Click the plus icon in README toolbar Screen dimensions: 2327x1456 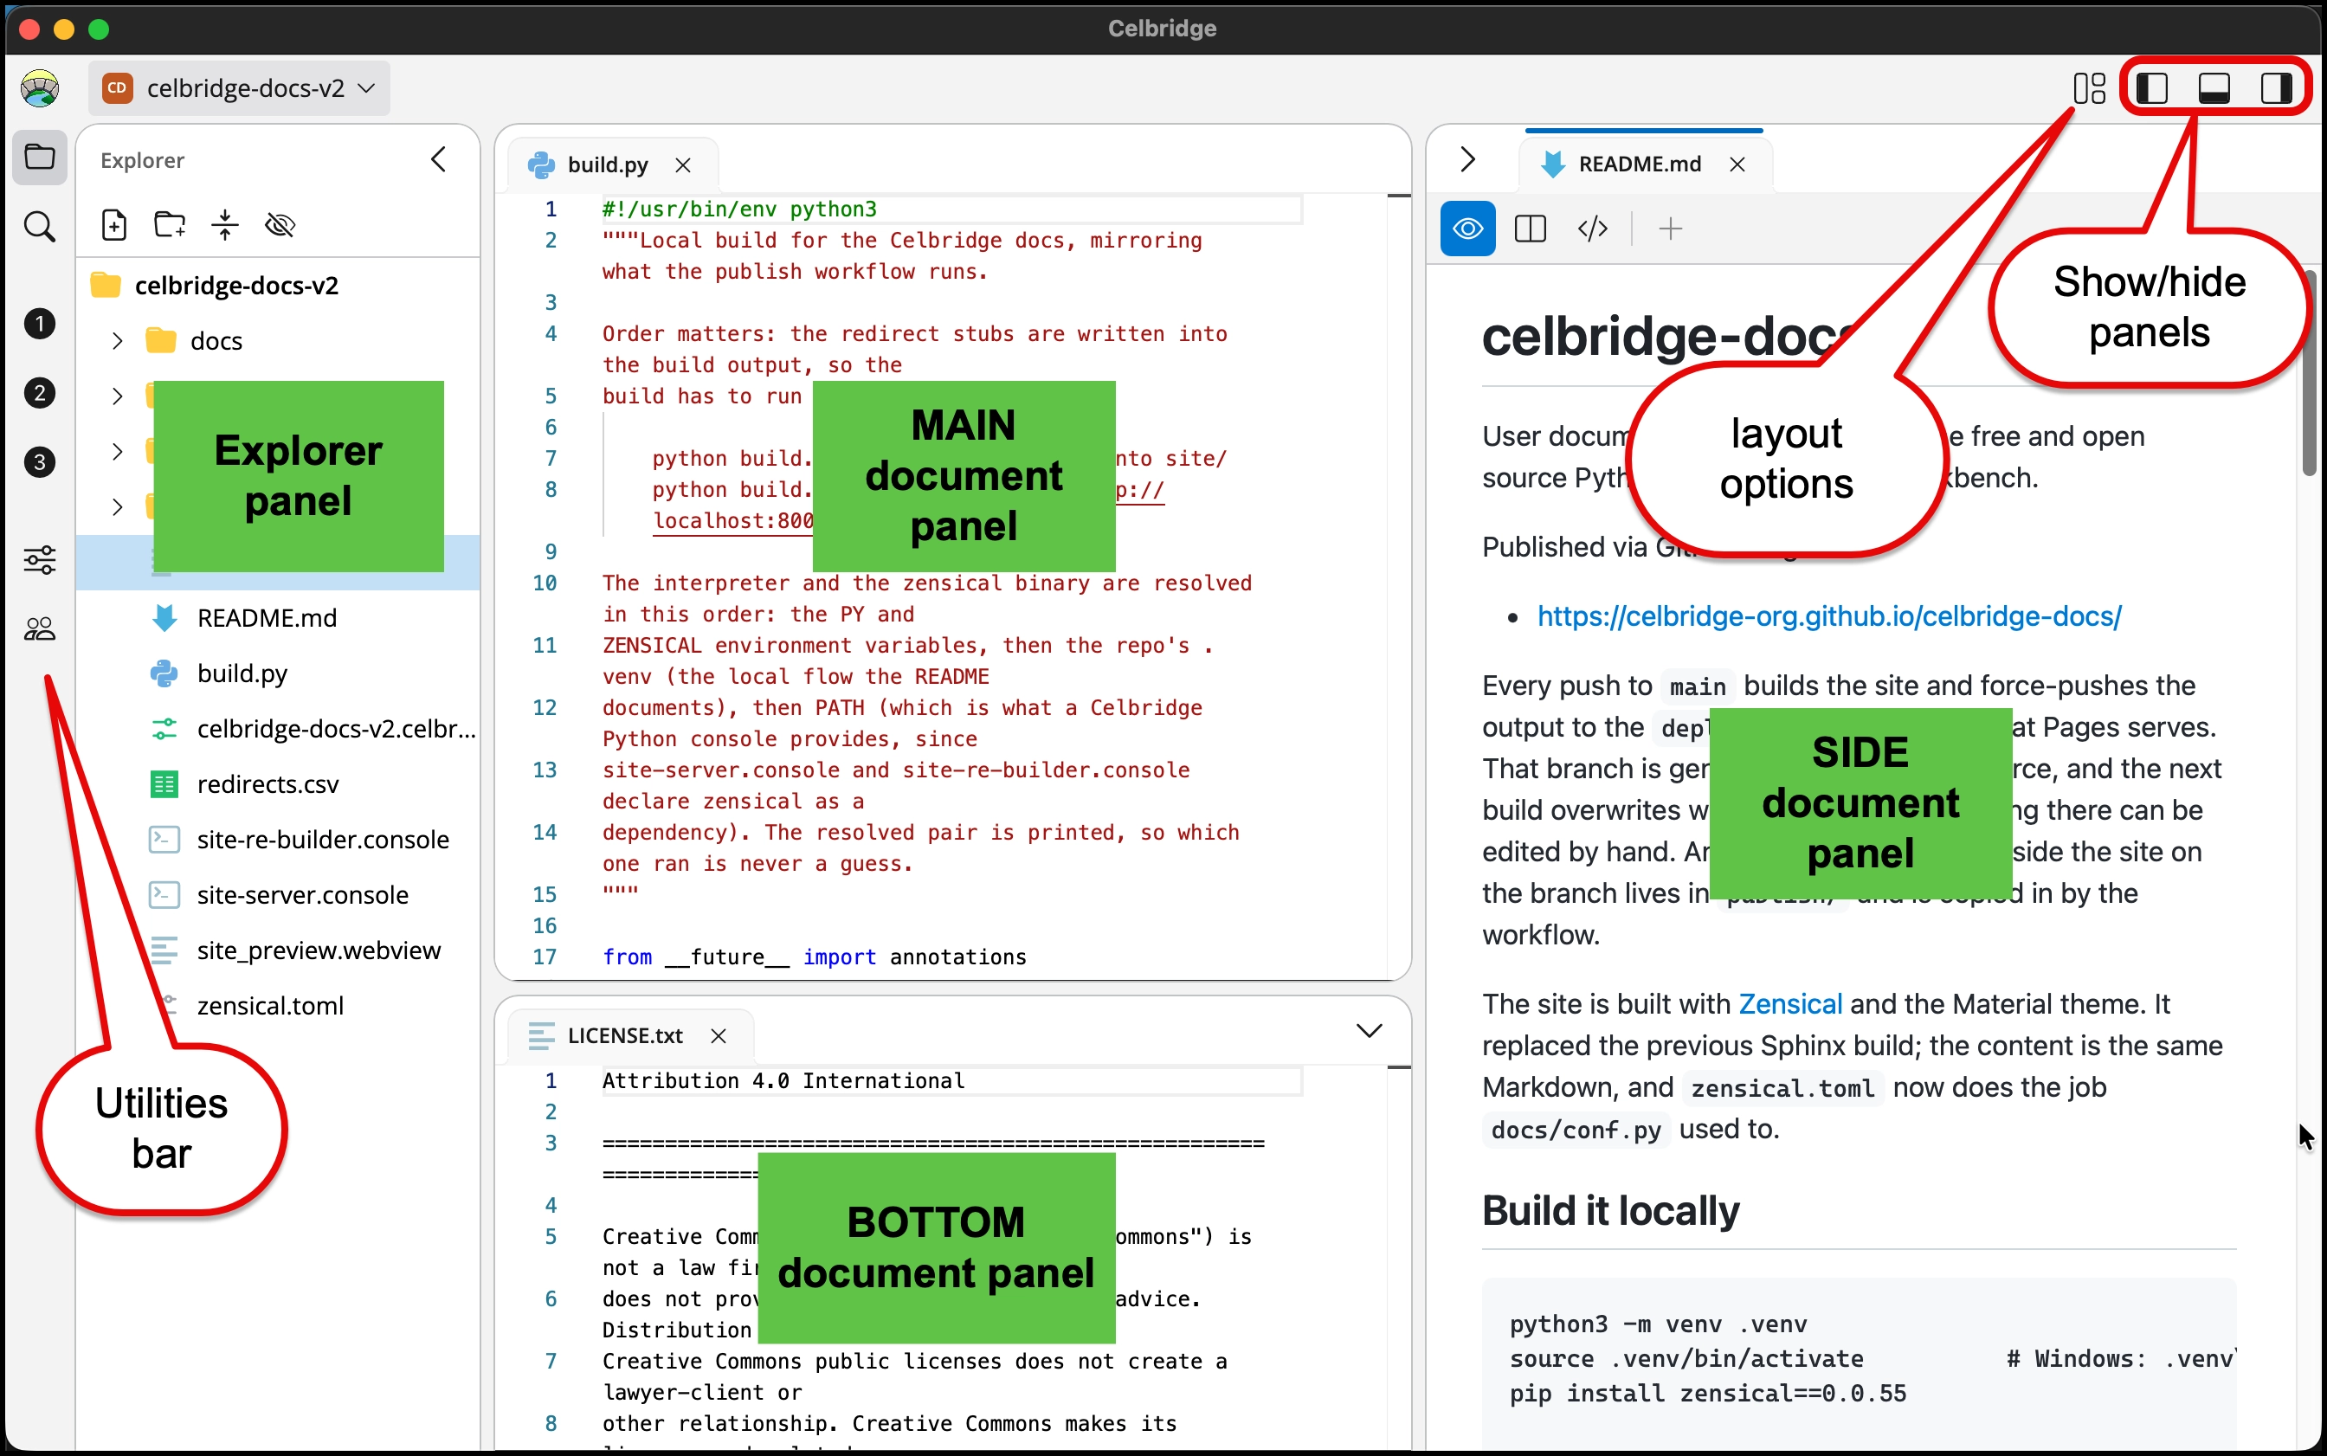(x=1671, y=229)
